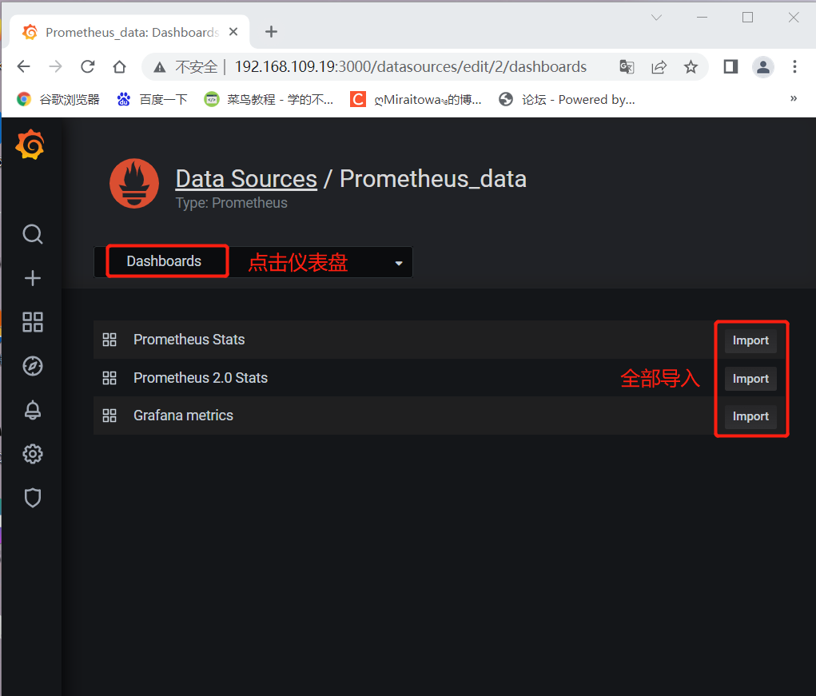The width and height of the screenshot is (816, 696).
Task: Click the Grafana logo home icon
Action: coord(31,145)
